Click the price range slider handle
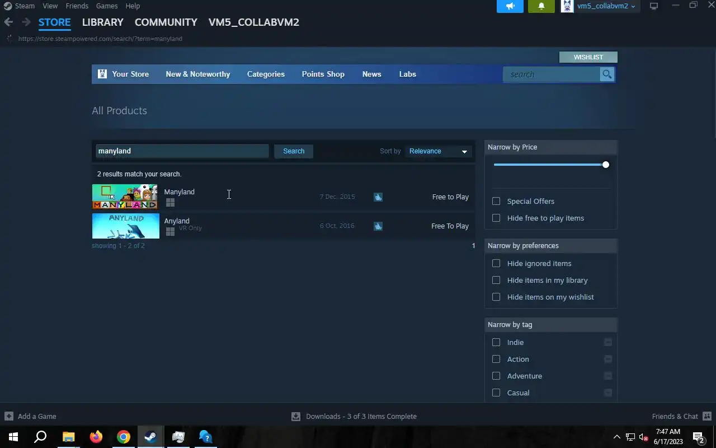This screenshot has width=716, height=448. point(606,165)
